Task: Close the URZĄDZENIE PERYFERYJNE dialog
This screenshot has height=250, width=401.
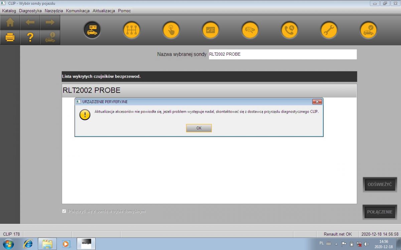Action: coord(317,102)
